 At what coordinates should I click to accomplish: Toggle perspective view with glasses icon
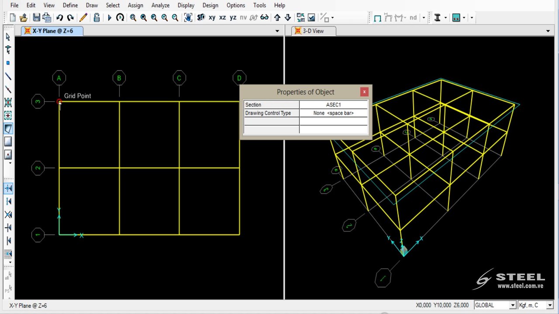pyautogui.click(x=264, y=18)
